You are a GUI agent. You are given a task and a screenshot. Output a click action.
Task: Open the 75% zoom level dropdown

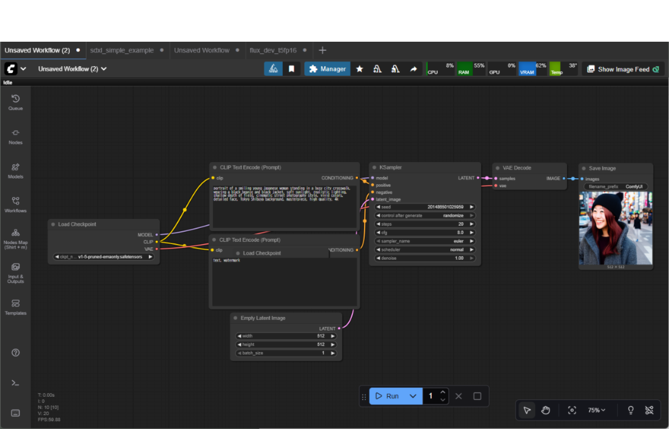pos(596,410)
